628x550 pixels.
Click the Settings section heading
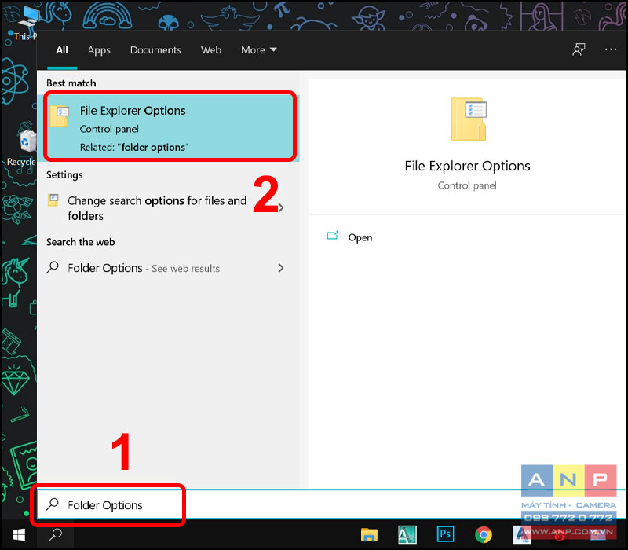[x=64, y=174]
